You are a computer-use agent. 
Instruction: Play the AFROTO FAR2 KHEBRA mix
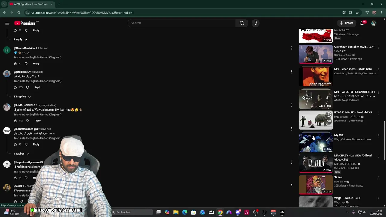316,99
